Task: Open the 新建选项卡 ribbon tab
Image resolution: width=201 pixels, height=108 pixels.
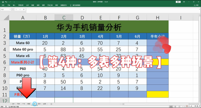Action: 64,5
